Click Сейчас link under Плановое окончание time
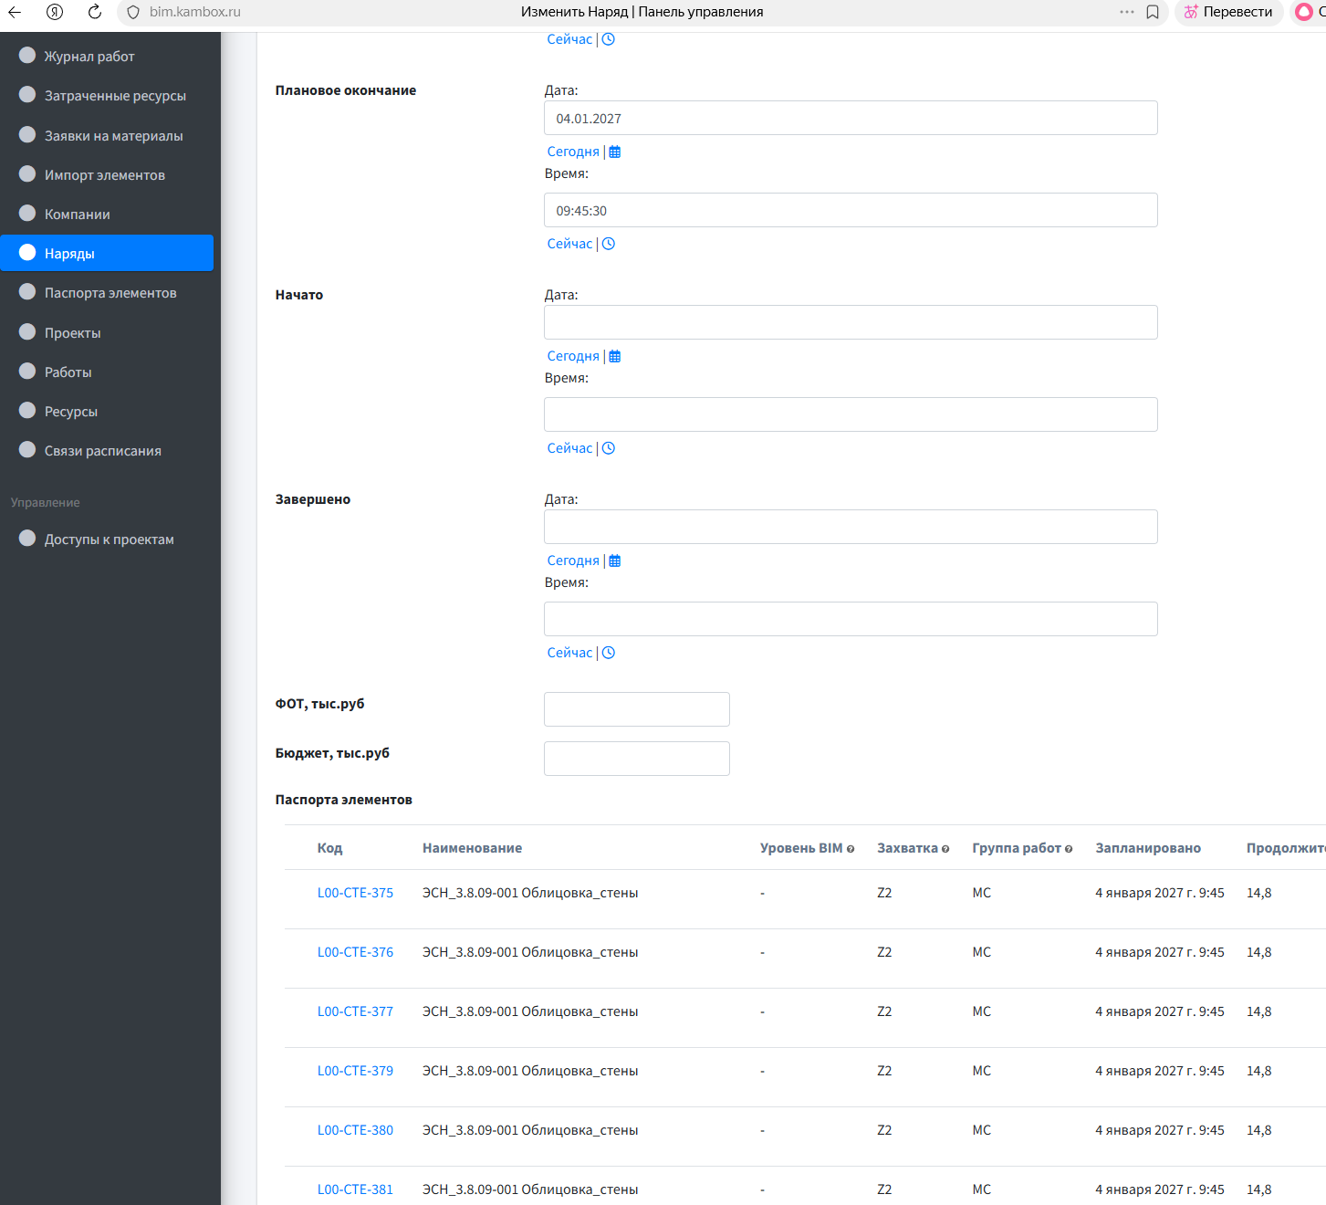Viewport: 1326px width, 1205px height. click(569, 244)
